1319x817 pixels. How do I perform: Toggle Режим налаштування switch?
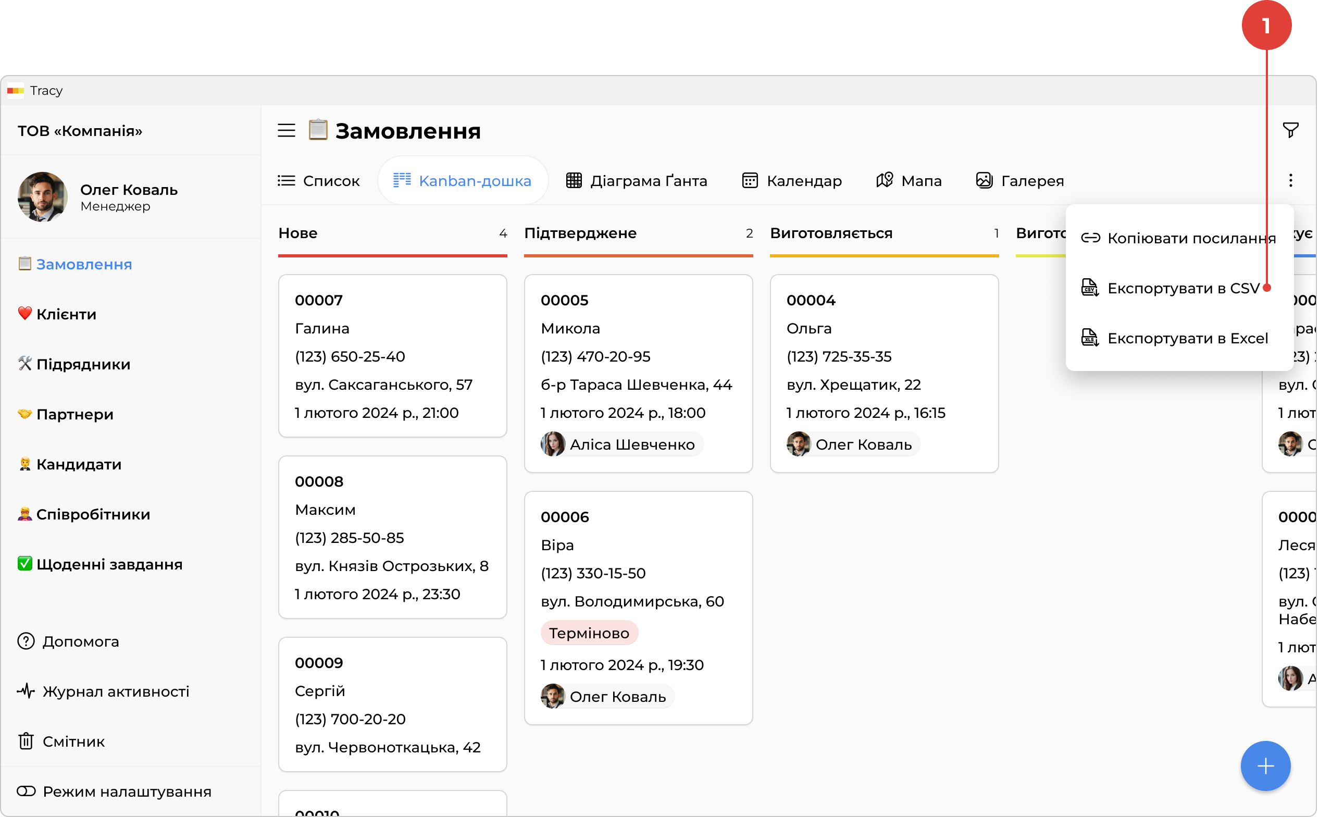(x=26, y=791)
